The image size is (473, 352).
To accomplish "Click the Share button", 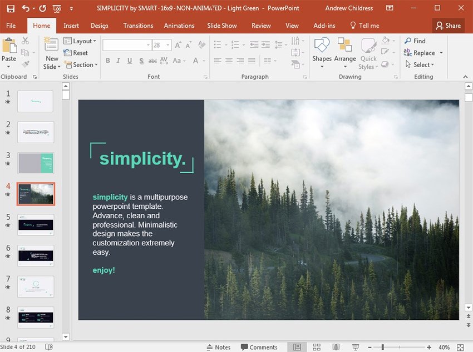I will [449, 26].
